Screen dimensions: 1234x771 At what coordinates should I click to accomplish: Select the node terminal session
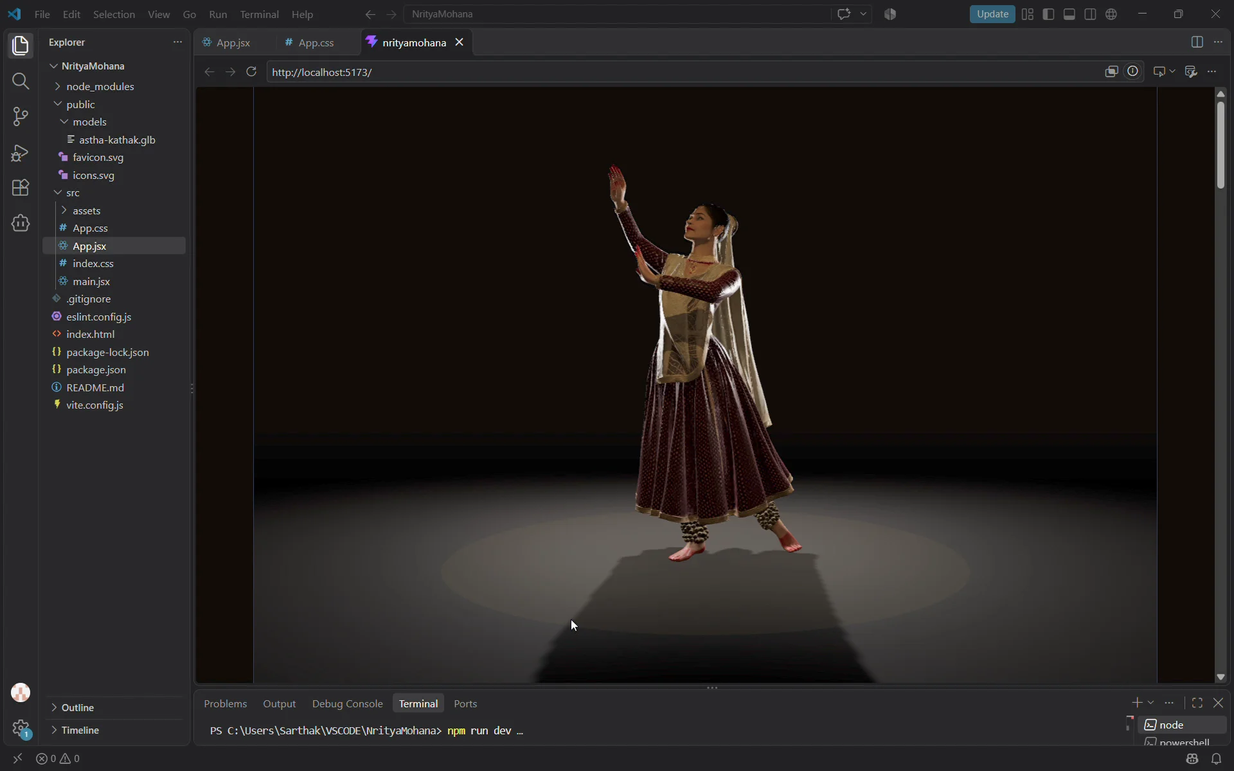[x=1183, y=725]
